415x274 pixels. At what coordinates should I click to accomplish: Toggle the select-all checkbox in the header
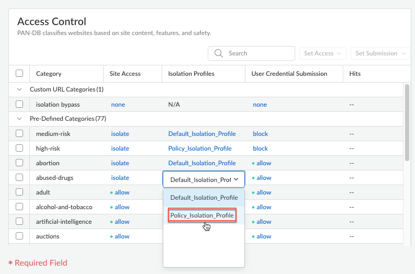[x=19, y=74]
